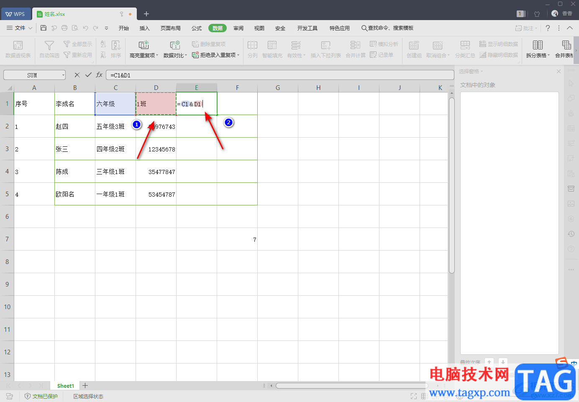Open the 数据透视表 pivot table tool
The width and height of the screenshot is (579, 402).
point(18,49)
